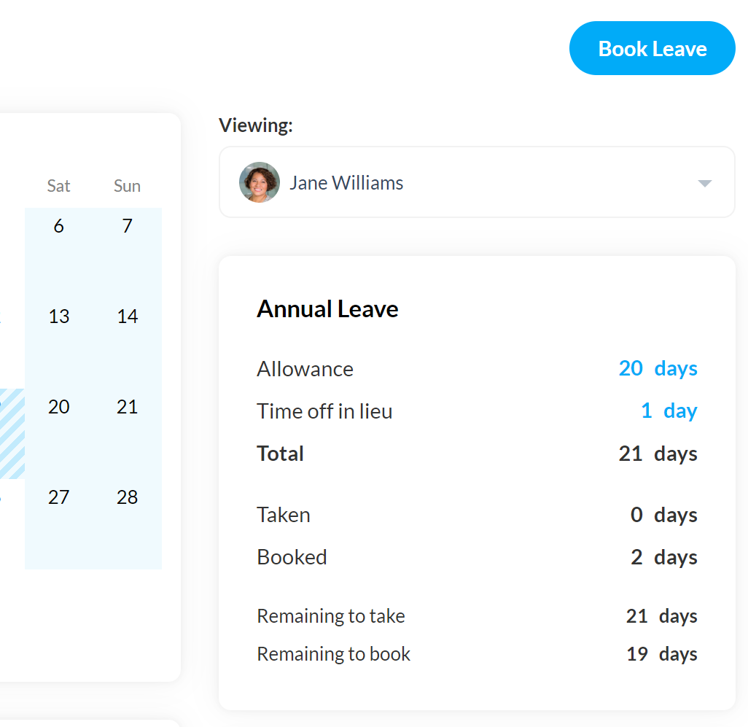The image size is (748, 727).
Task: Click the Allowance 20 days value
Action: coord(658,368)
